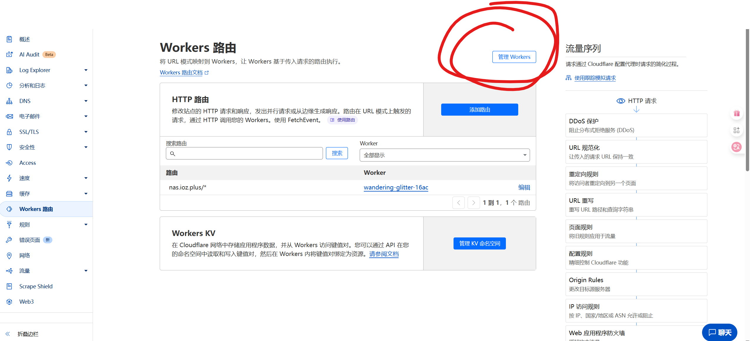The image size is (750, 341).
Task: Expand the 电子邮件 submenu arrow
Action: (86, 116)
